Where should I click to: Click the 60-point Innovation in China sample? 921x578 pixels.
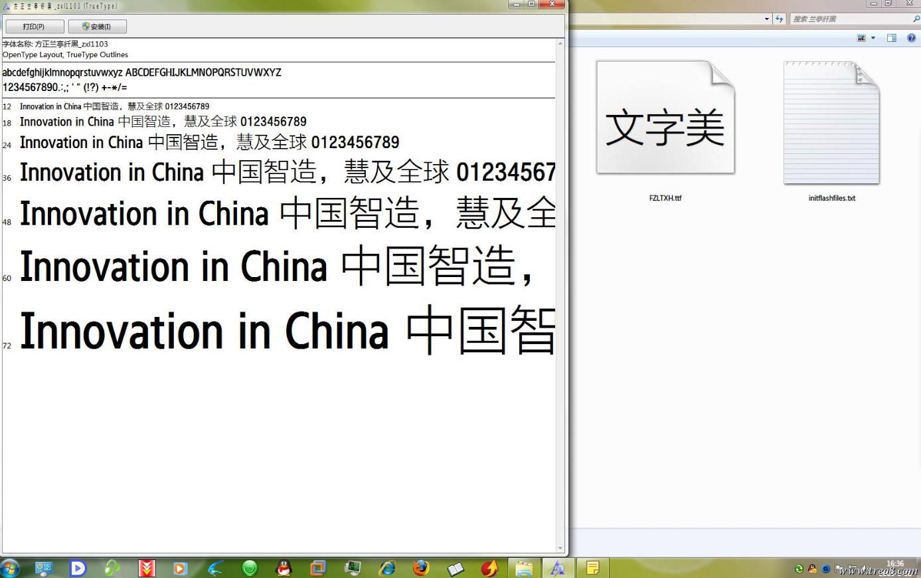(x=277, y=266)
